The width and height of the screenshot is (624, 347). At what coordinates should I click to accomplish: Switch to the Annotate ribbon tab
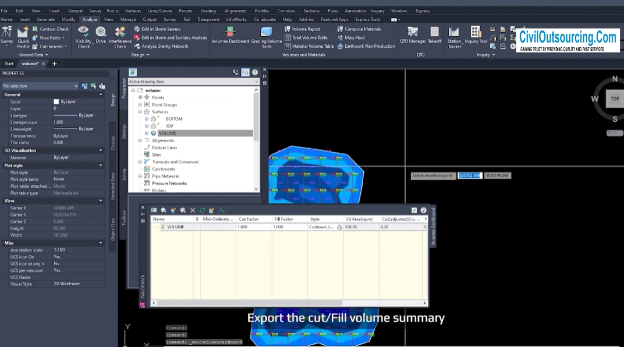pyautogui.click(x=46, y=20)
